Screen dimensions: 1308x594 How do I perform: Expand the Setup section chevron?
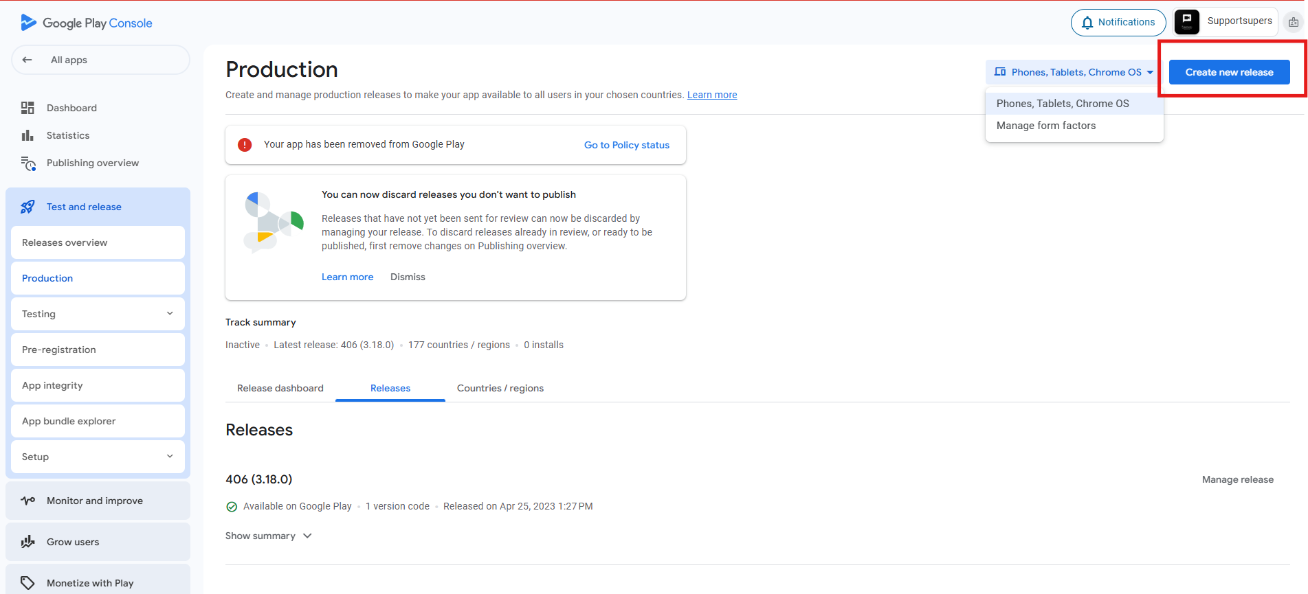tap(170, 457)
